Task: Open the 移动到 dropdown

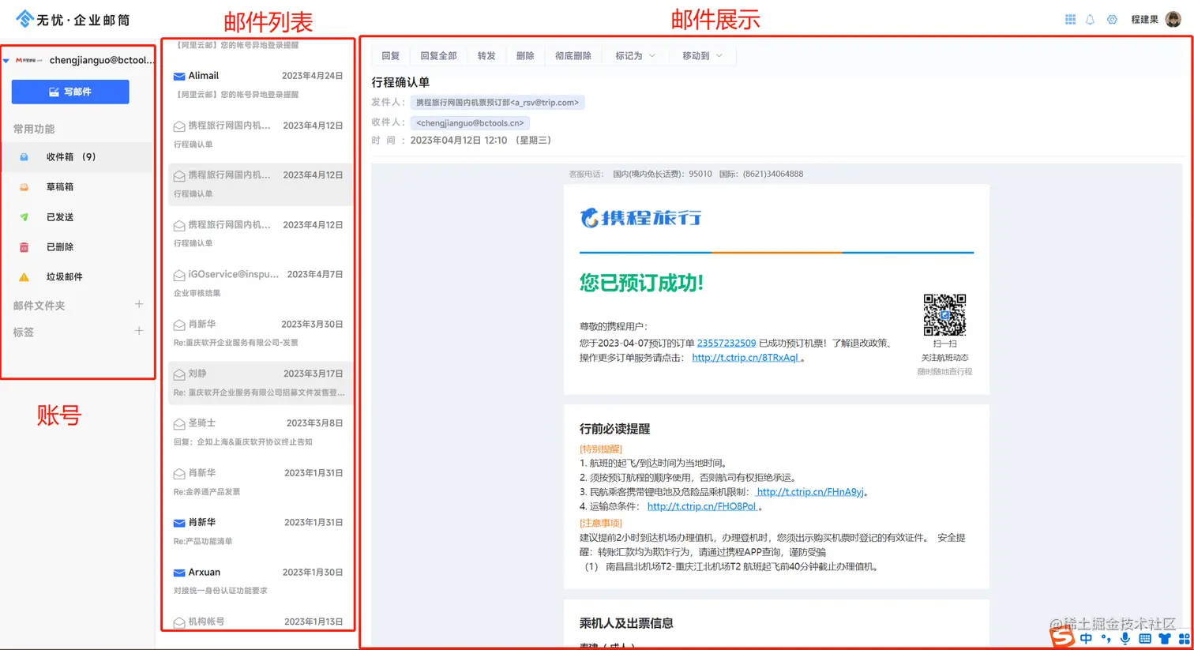Action: pyautogui.click(x=702, y=56)
